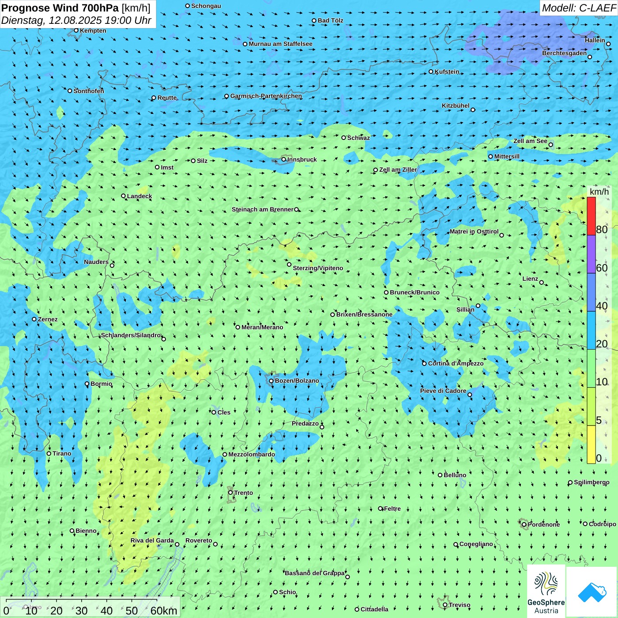Click the 'Bienno' label
Screen dimensions: 618x618
pos(86,531)
